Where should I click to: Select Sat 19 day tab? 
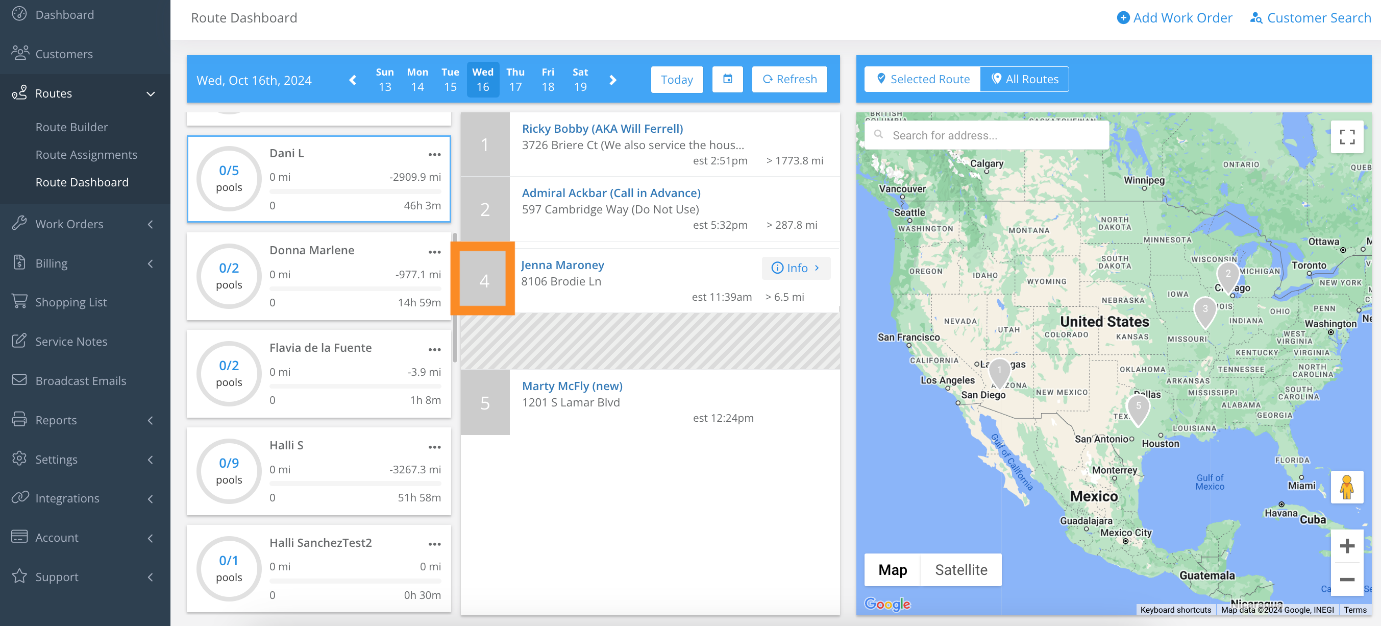tap(580, 79)
